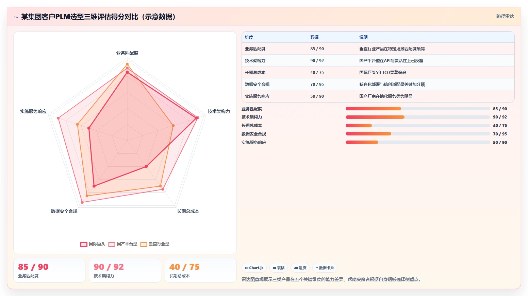Click the 维度 table column header

click(x=249, y=37)
